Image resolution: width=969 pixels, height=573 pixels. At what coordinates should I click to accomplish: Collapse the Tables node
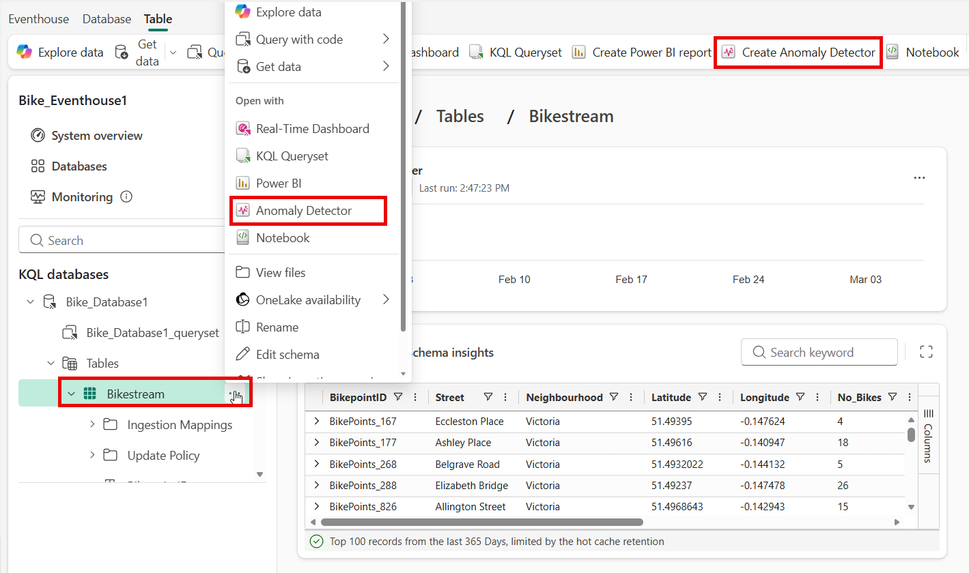(51, 364)
